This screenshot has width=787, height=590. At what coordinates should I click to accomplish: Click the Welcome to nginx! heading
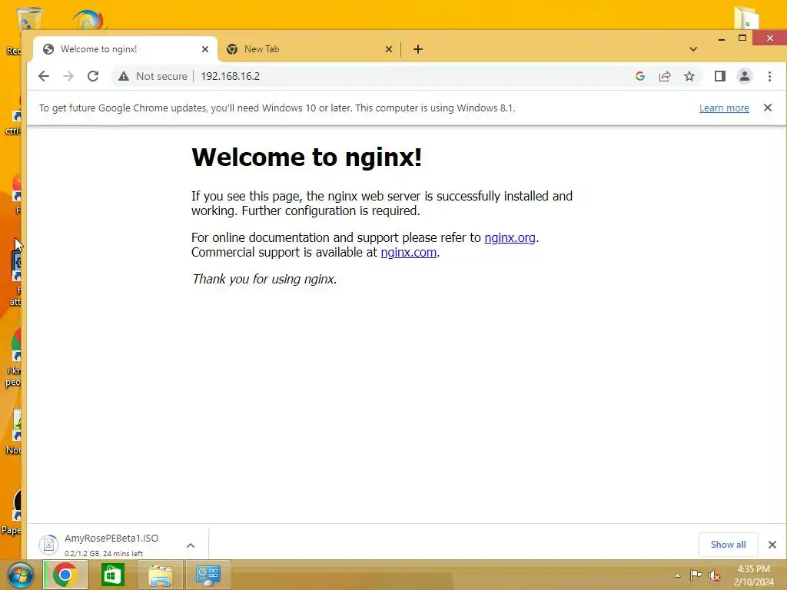pos(307,157)
